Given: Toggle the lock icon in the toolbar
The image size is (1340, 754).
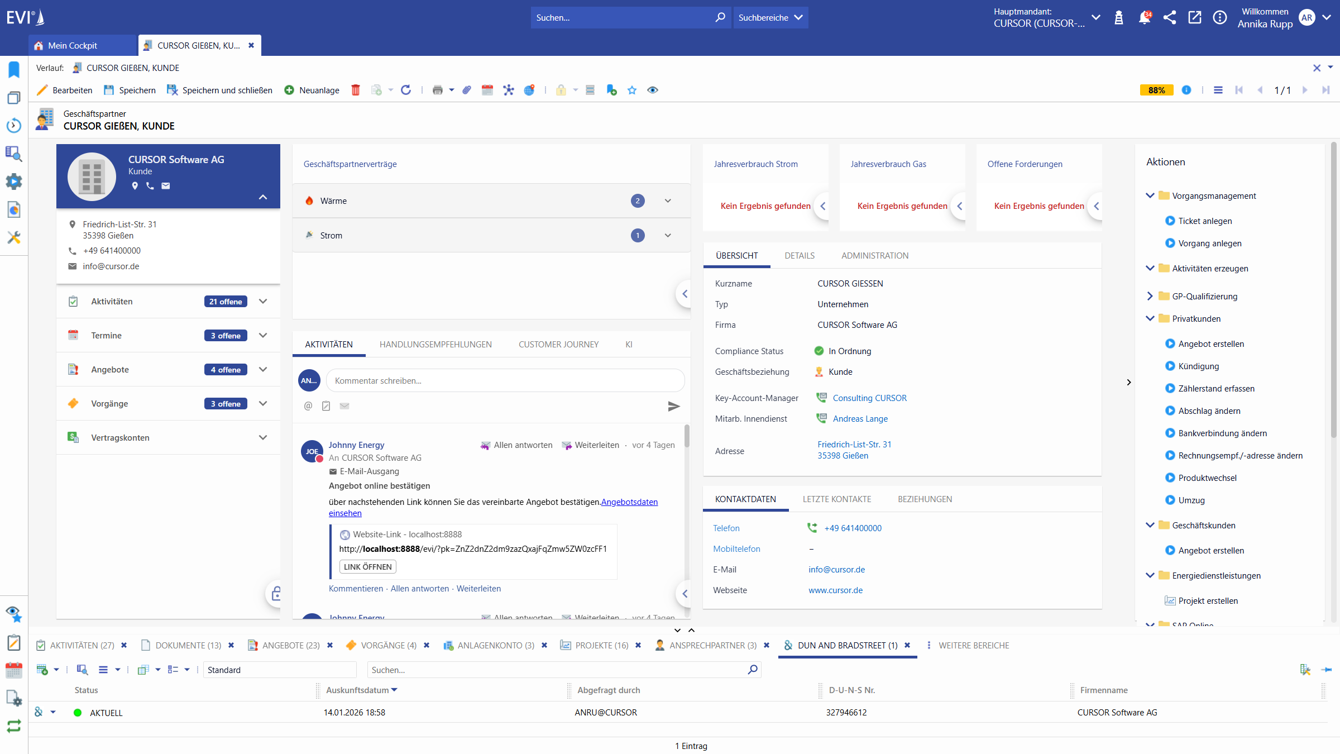Looking at the screenshot, I should 561,90.
